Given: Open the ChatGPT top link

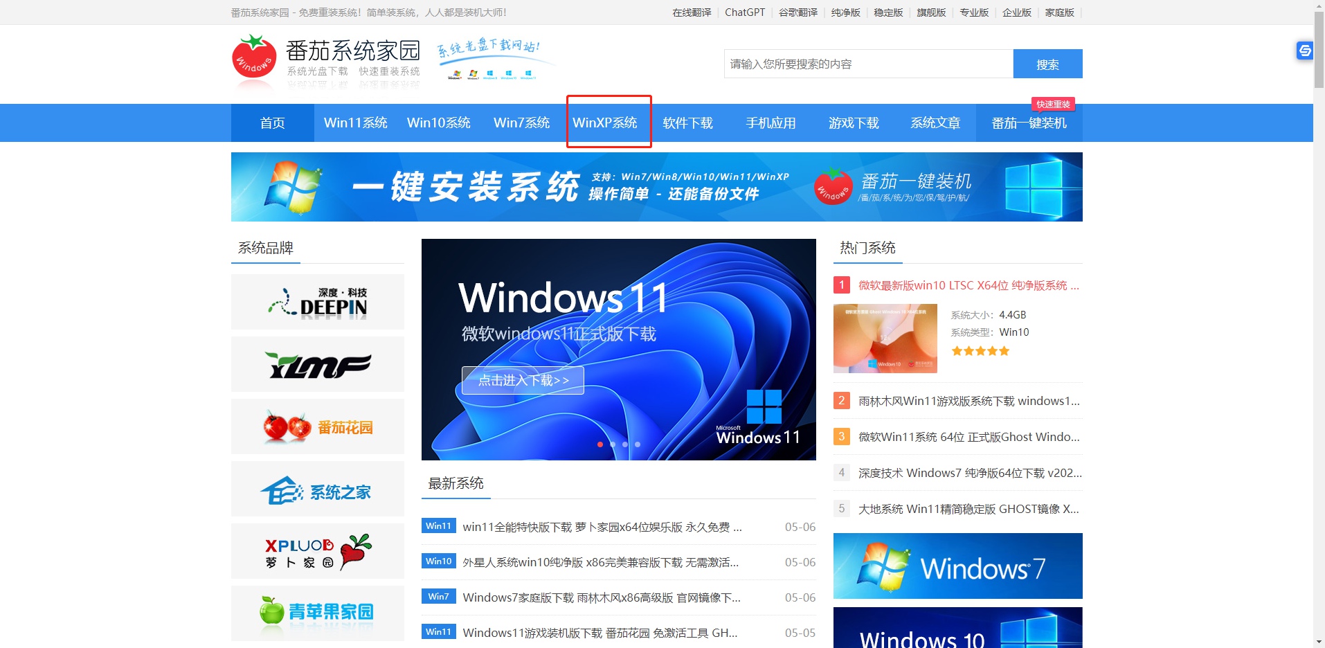Looking at the screenshot, I should pos(745,12).
